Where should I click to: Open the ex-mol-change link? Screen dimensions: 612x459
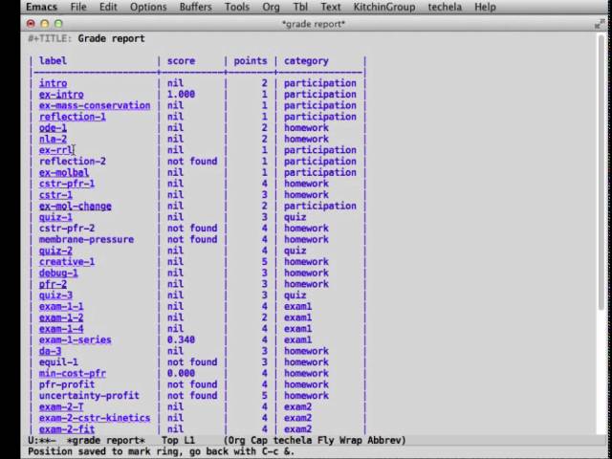[x=75, y=207]
